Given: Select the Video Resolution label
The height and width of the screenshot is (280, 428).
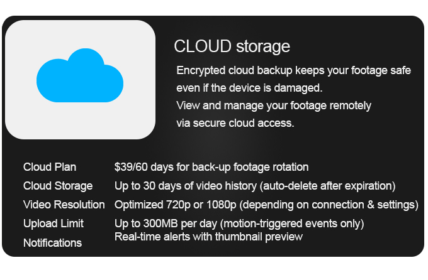Looking at the screenshot, I should (64, 205).
